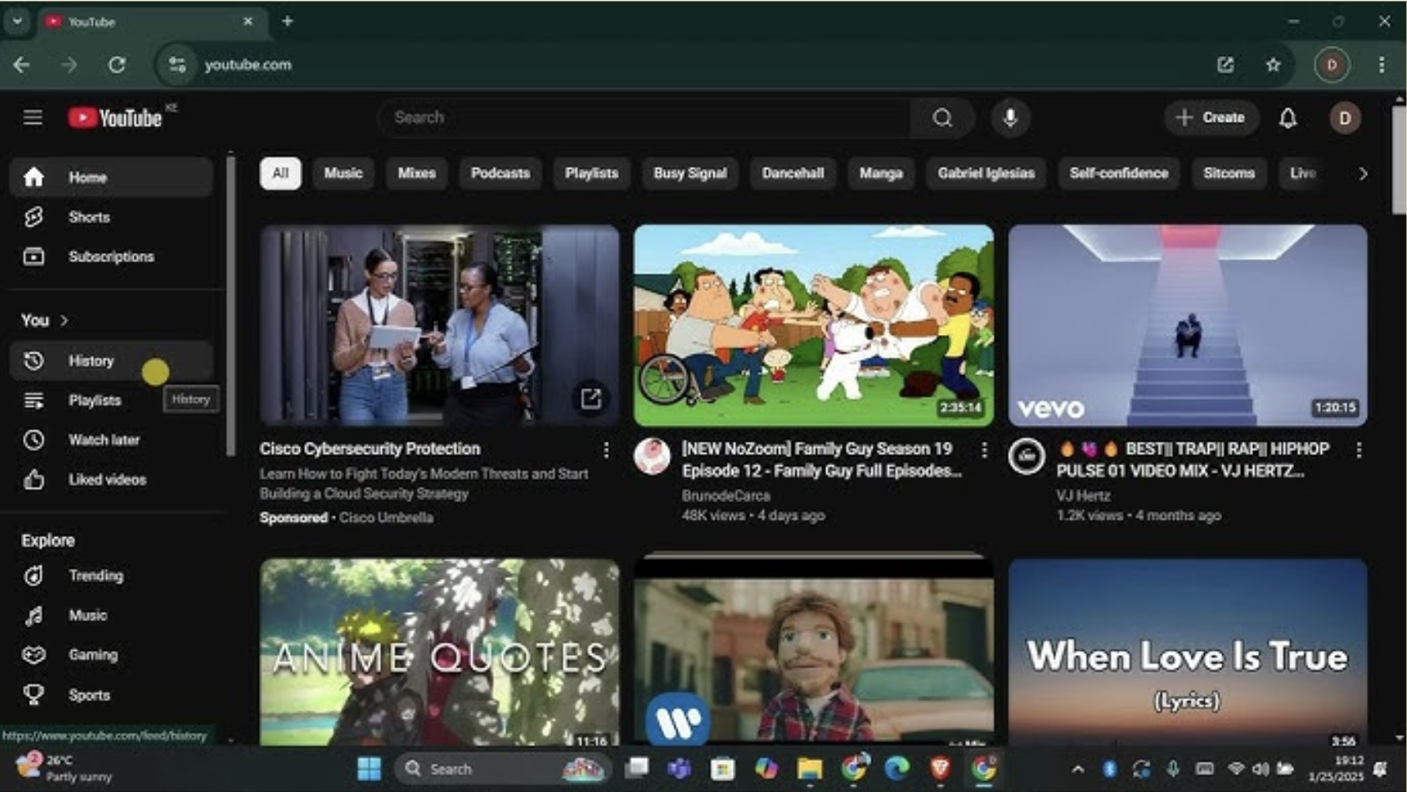Screen dimensions: 1407x792
Task: Open Bluetooth in the system tray
Action: tap(1110, 768)
